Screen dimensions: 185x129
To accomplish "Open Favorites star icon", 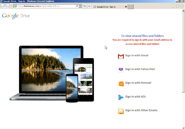I will [x=178, y=6].
